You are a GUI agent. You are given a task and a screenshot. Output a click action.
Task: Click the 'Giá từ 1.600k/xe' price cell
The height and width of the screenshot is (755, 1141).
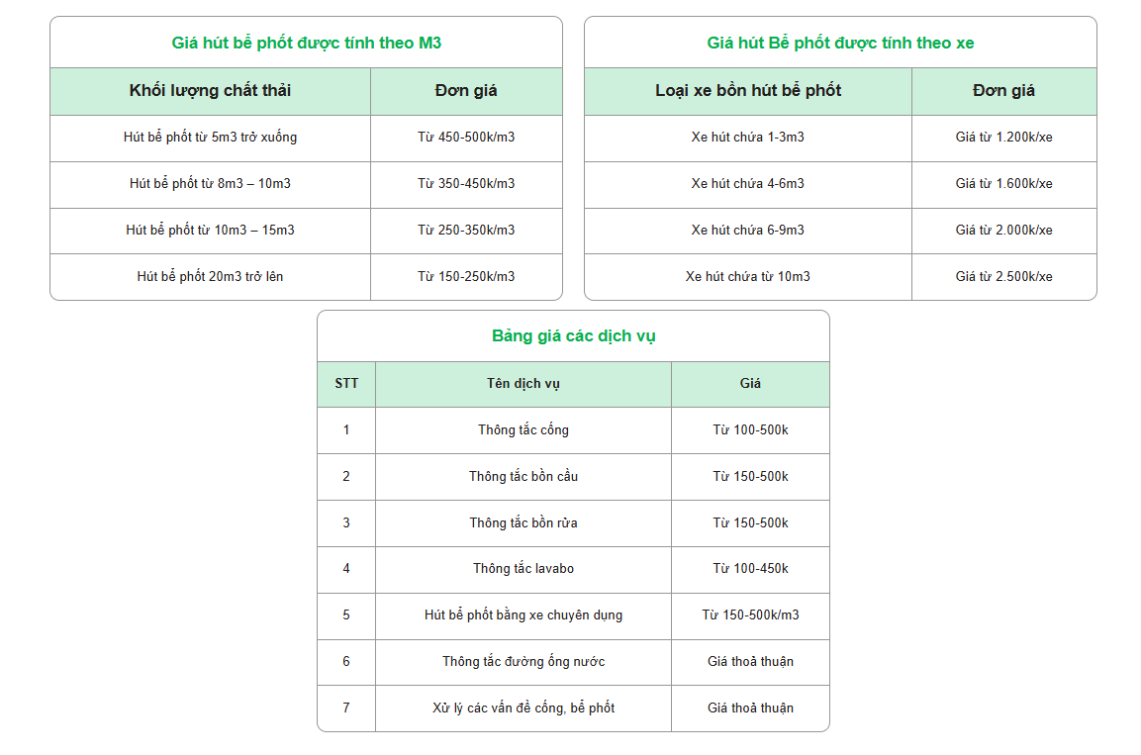pos(1003,184)
